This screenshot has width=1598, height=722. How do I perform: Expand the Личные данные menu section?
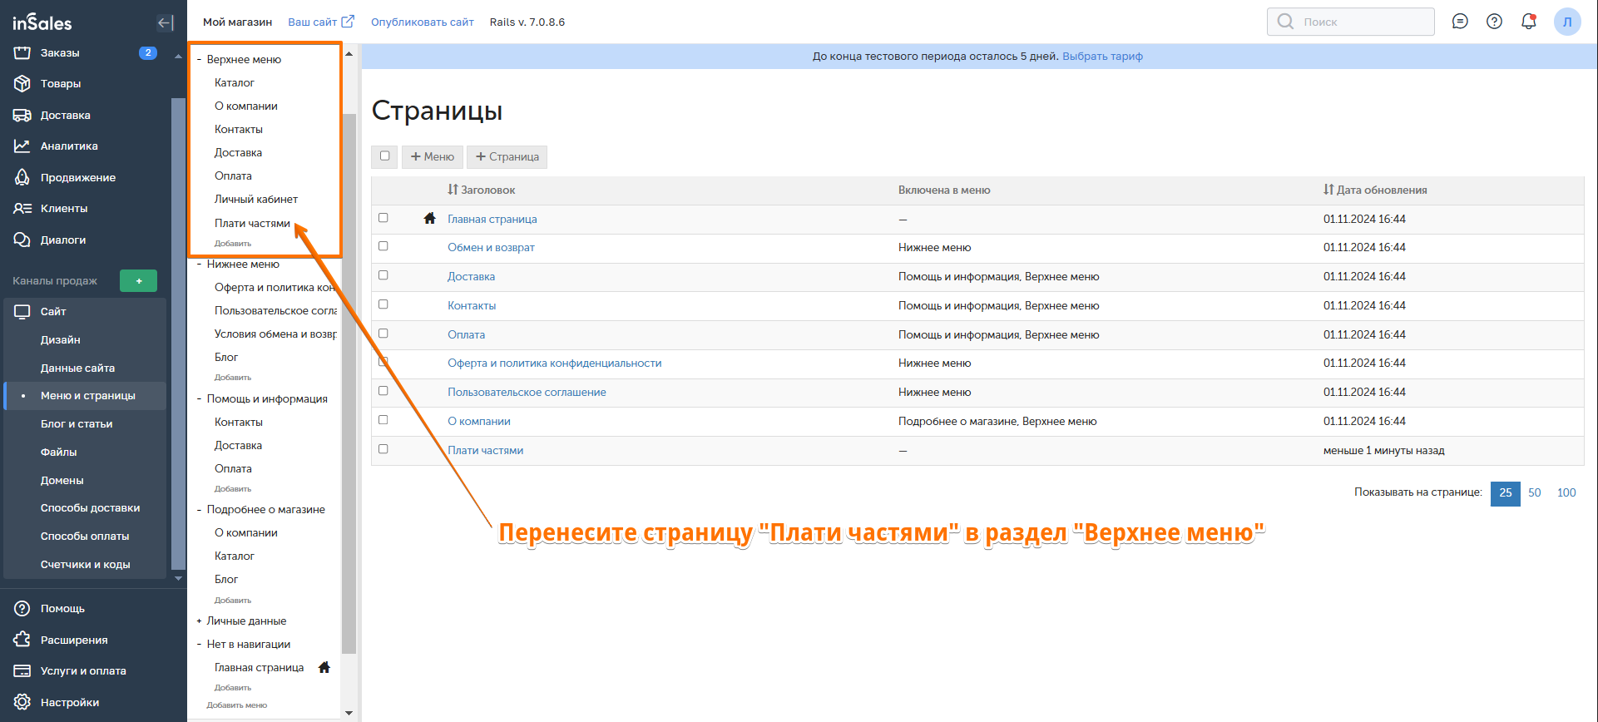(199, 621)
